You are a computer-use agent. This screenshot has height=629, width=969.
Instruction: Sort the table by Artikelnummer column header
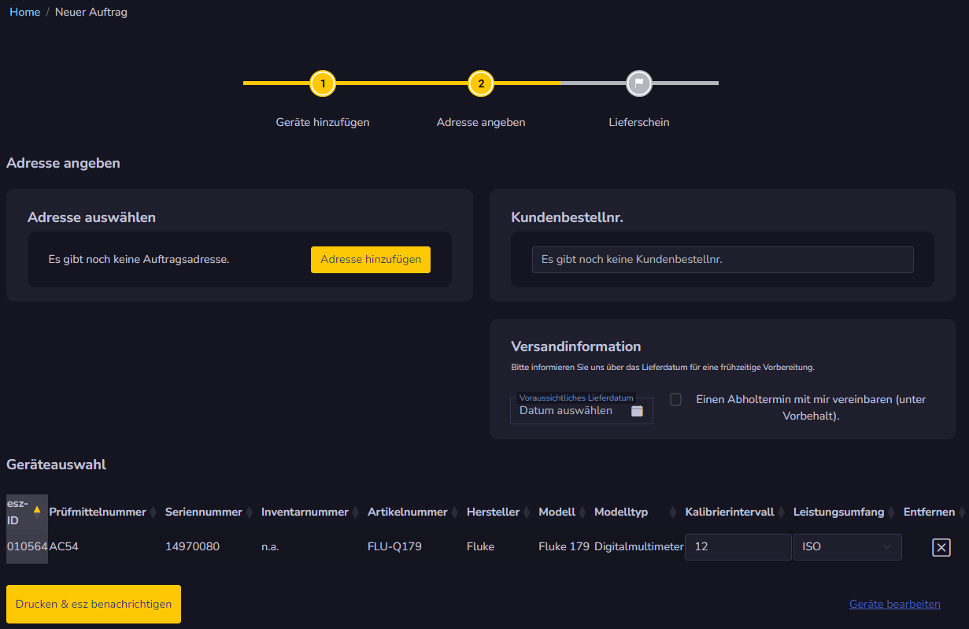pyautogui.click(x=407, y=512)
